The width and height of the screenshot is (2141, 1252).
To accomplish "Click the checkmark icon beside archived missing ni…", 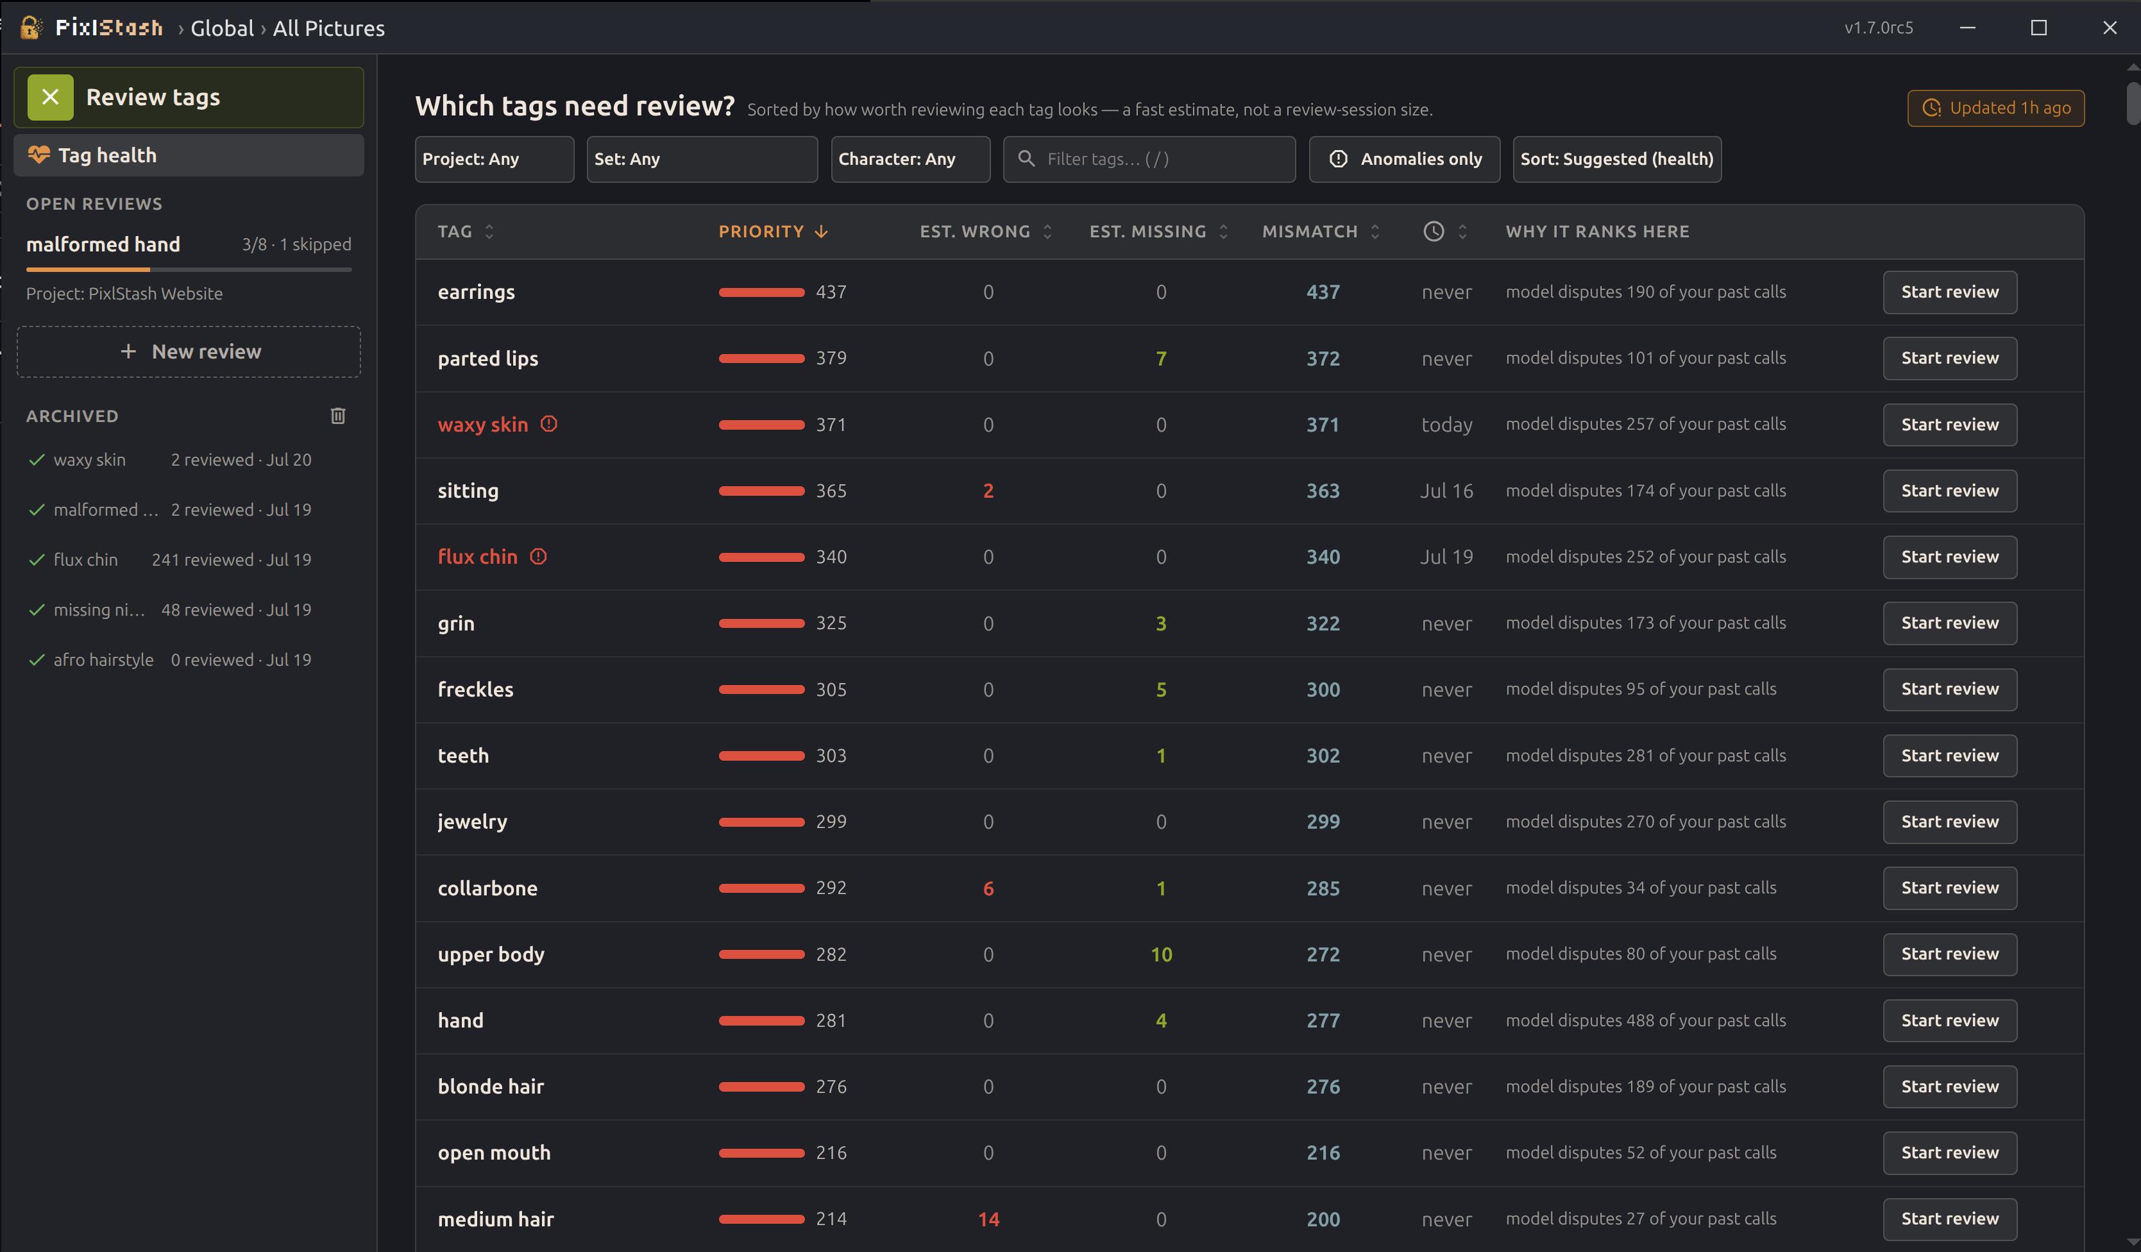I will (x=37, y=610).
